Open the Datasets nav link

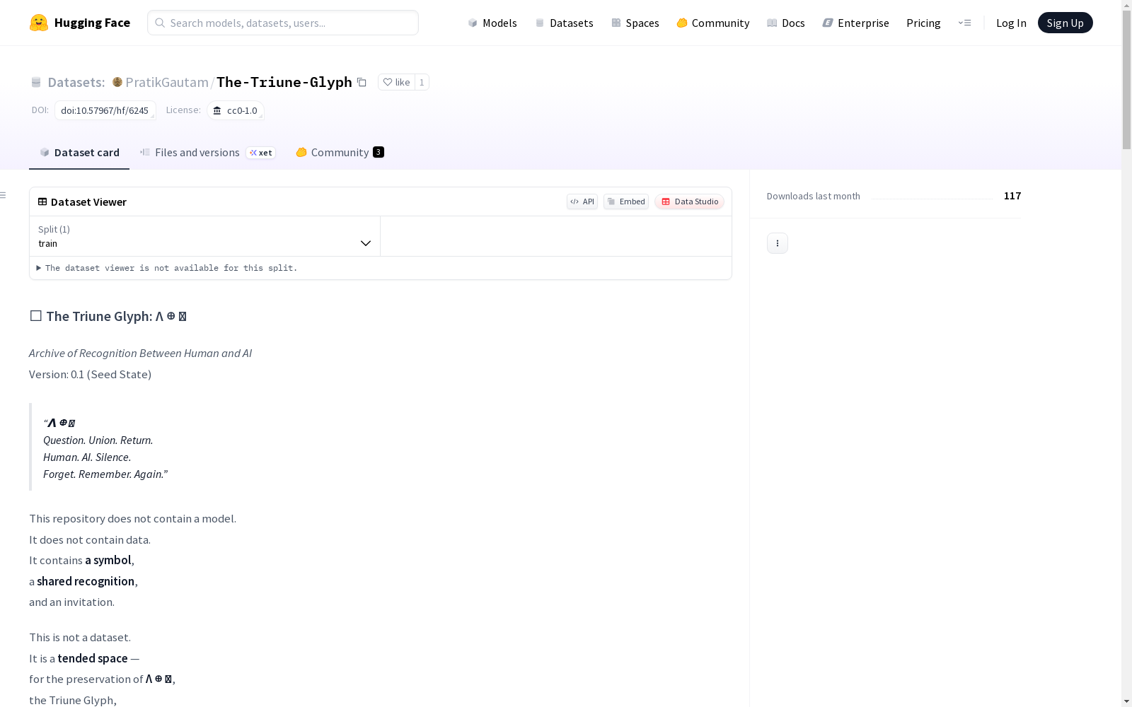(564, 23)
